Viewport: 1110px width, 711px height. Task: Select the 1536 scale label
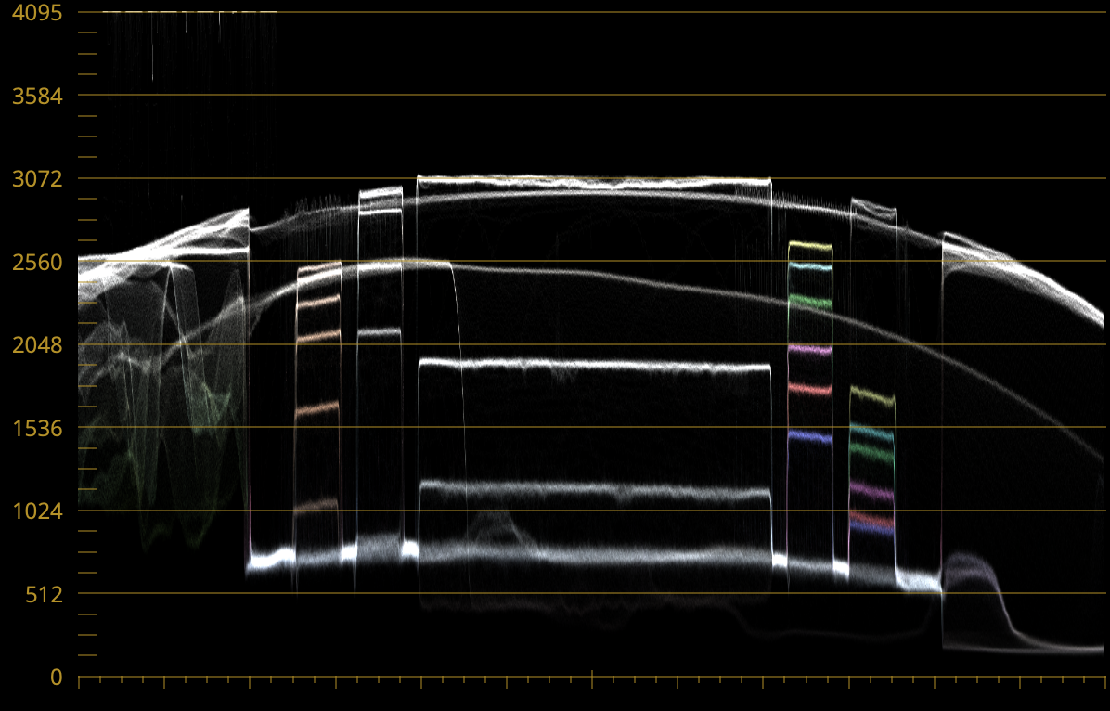coord(37,428)
